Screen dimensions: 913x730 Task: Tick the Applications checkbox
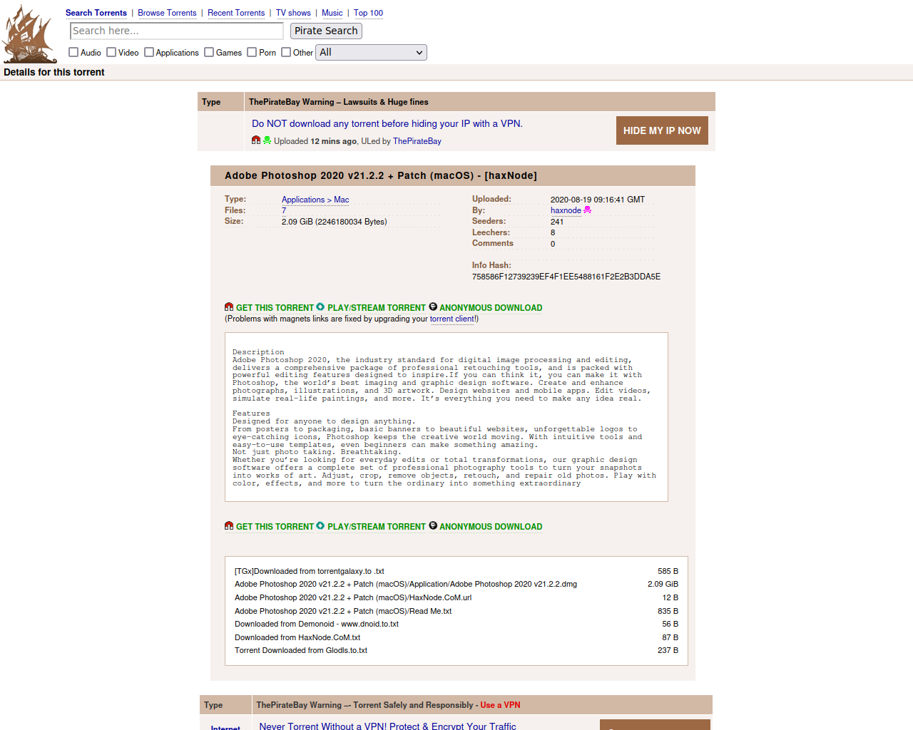149,52
